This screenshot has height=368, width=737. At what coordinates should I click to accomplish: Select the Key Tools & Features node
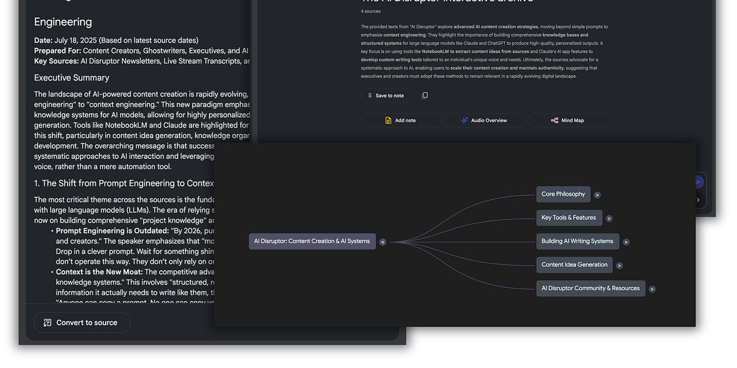click(569, 218)
